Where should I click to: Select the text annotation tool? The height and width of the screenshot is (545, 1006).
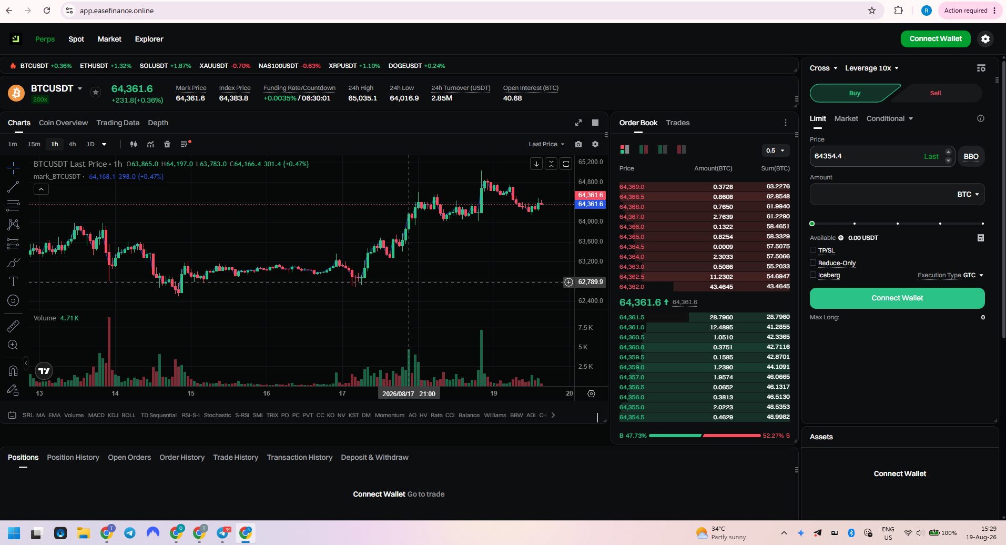13,281
